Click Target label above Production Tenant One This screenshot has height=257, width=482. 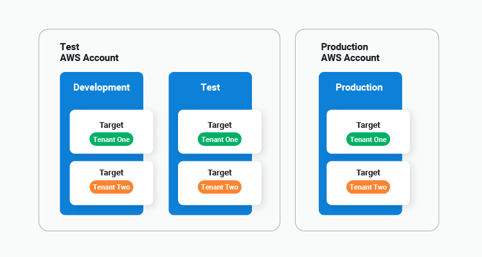pos(368,125)
